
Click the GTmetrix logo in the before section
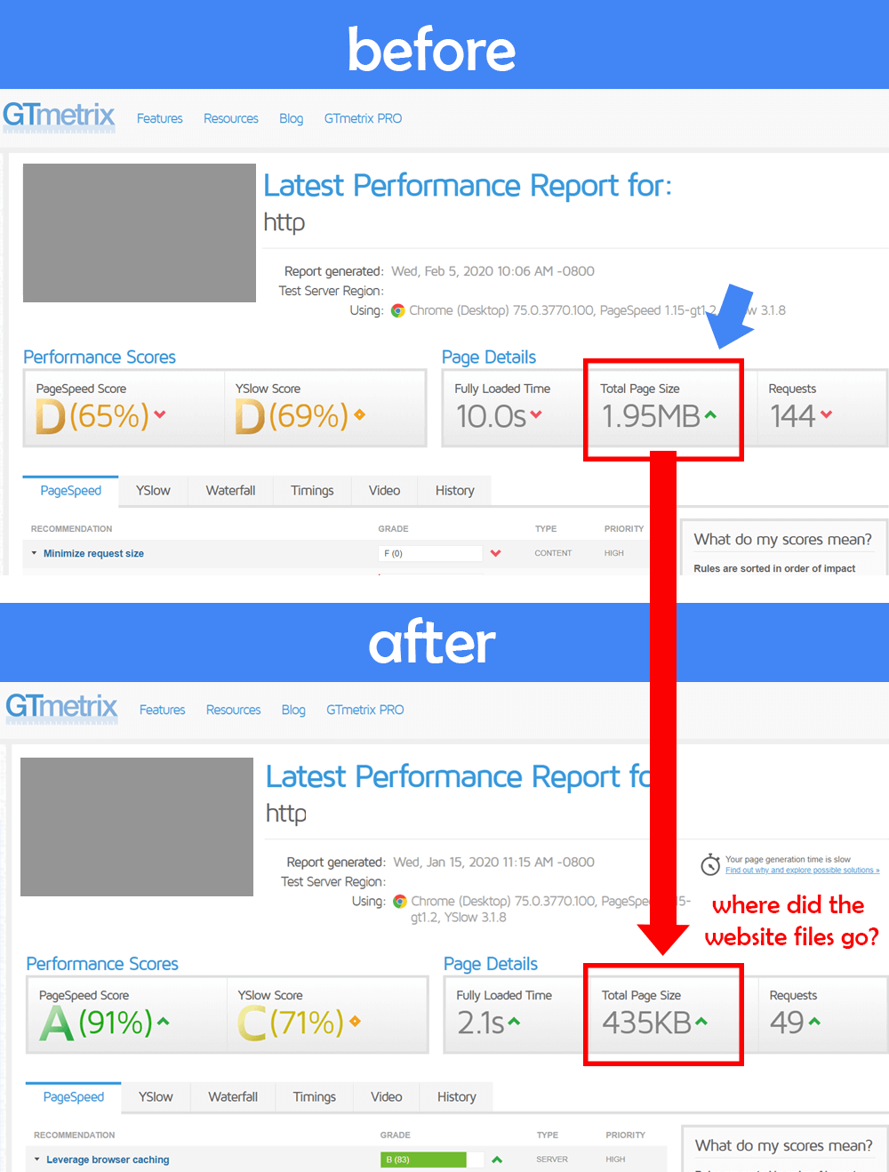59,116
